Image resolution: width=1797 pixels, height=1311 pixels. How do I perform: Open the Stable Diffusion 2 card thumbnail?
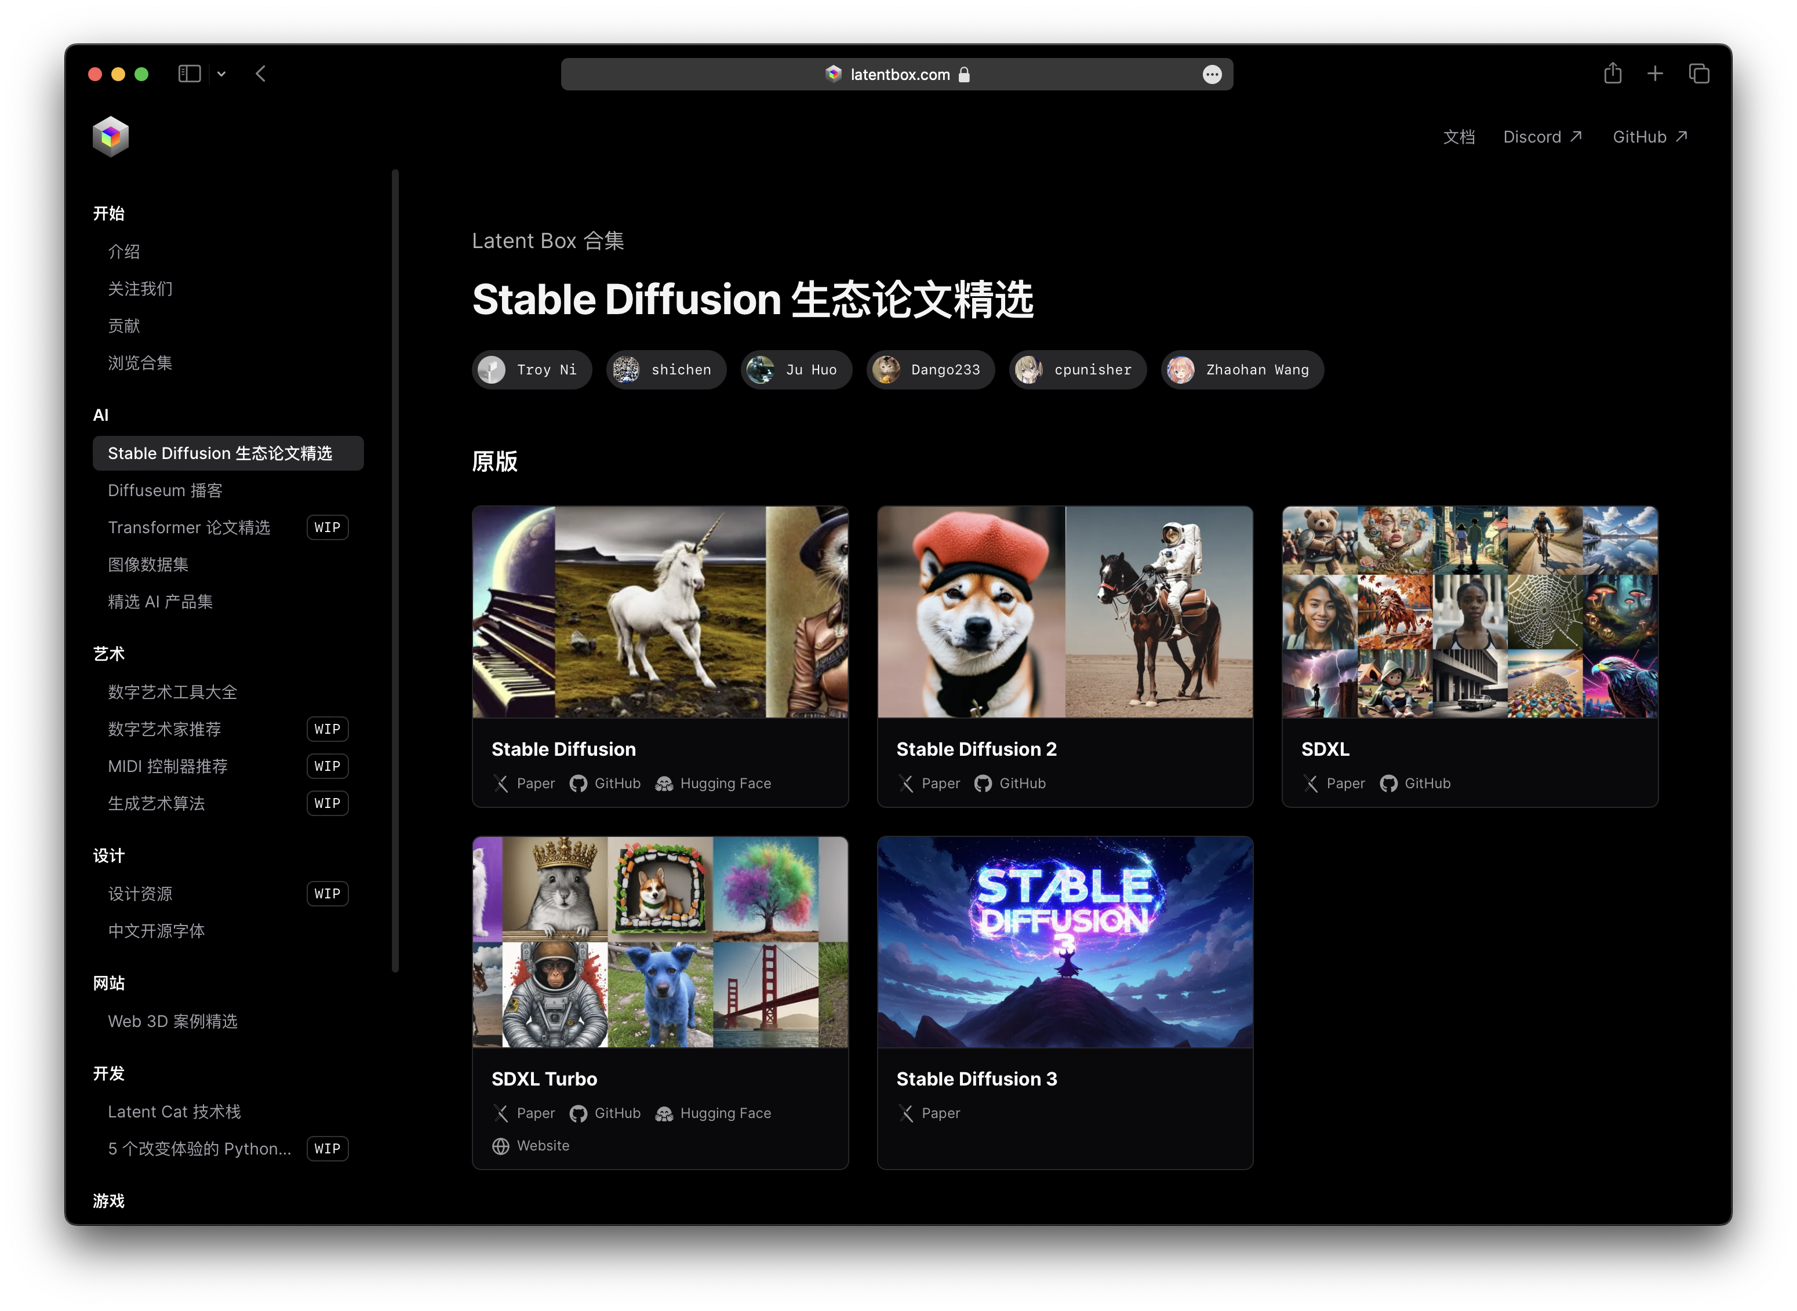click(1064, 612)
